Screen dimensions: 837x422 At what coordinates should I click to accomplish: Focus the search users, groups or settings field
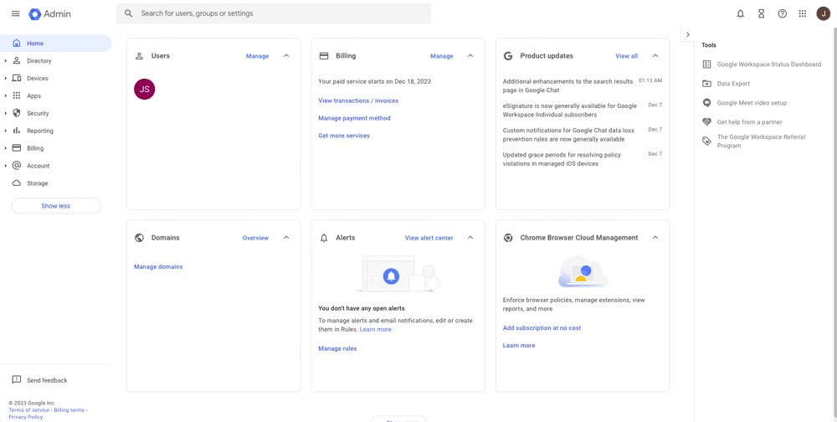pyautogui.click(x=274, y=13)
